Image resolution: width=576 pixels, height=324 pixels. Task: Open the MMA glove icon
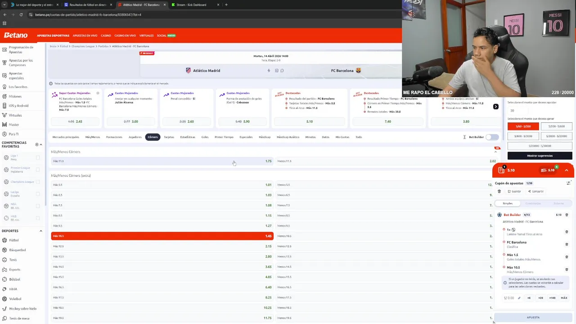(4, 289)
